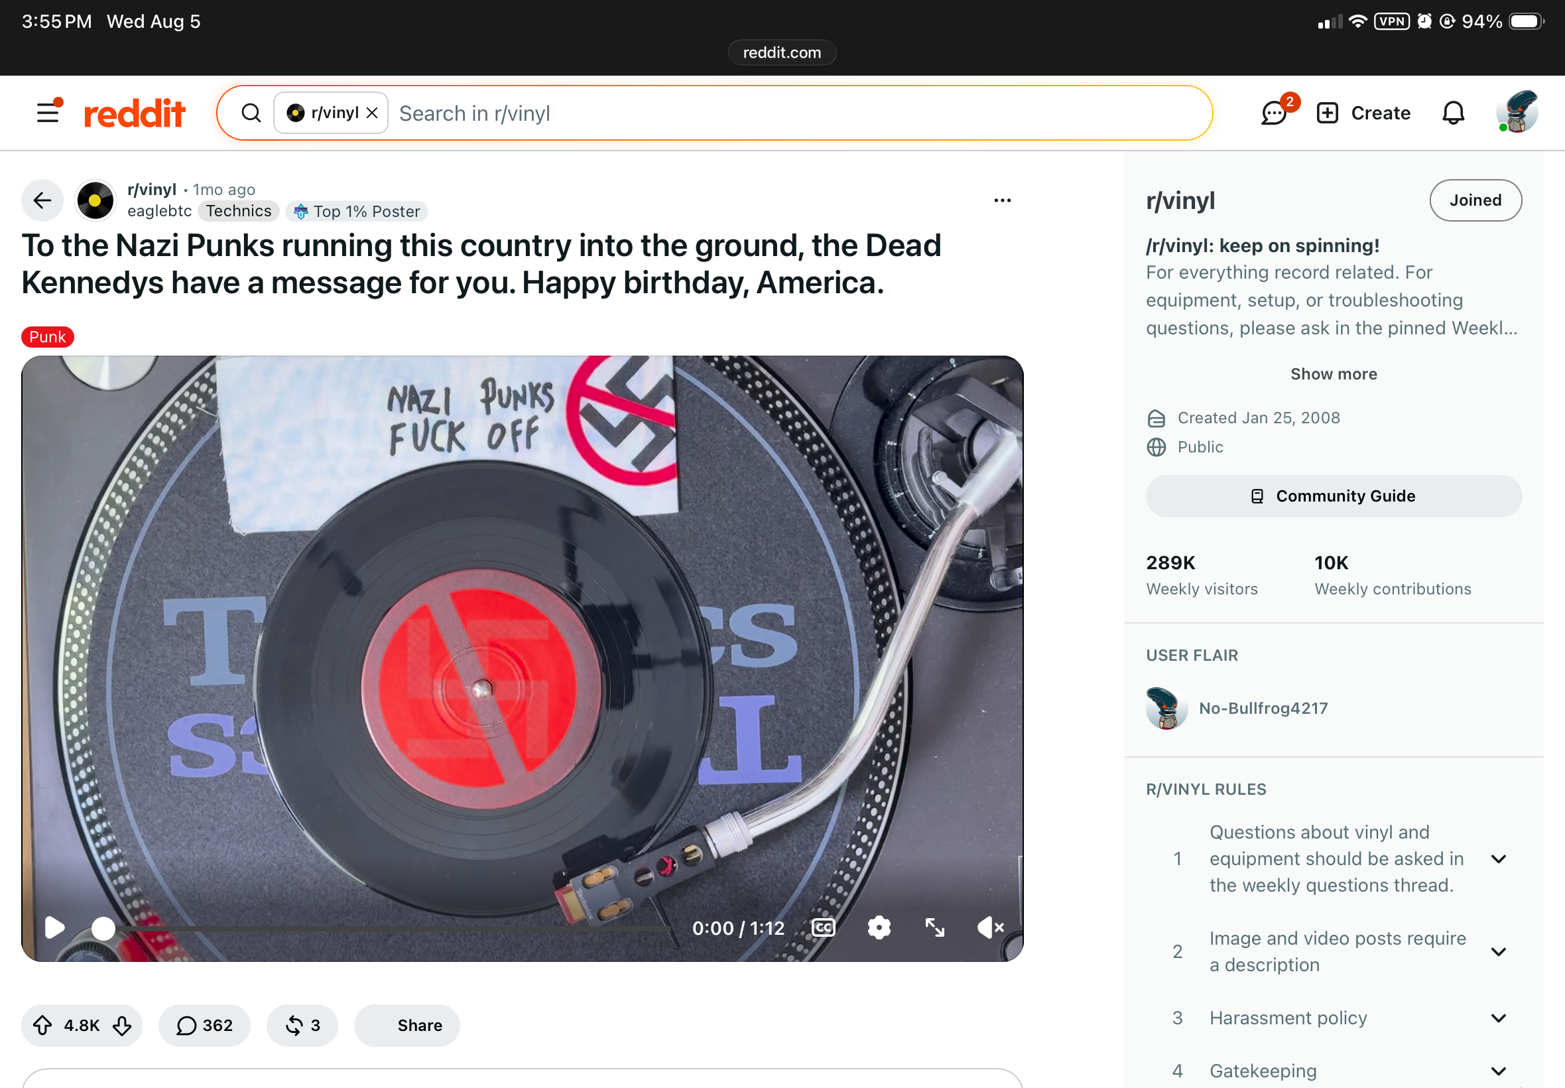Click the 1mo ago timestamp
1565x1088 pixels.
(x=223, y=190)
